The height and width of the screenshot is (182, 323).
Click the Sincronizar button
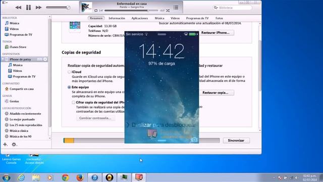236,141
